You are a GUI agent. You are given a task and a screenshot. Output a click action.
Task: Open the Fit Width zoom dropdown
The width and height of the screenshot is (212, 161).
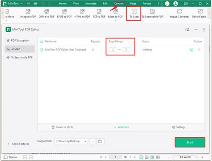pos(185,157)
